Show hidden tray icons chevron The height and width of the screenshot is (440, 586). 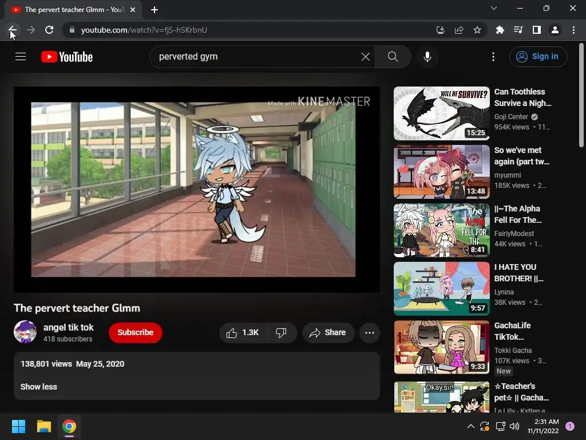click(x=471, y=426)
